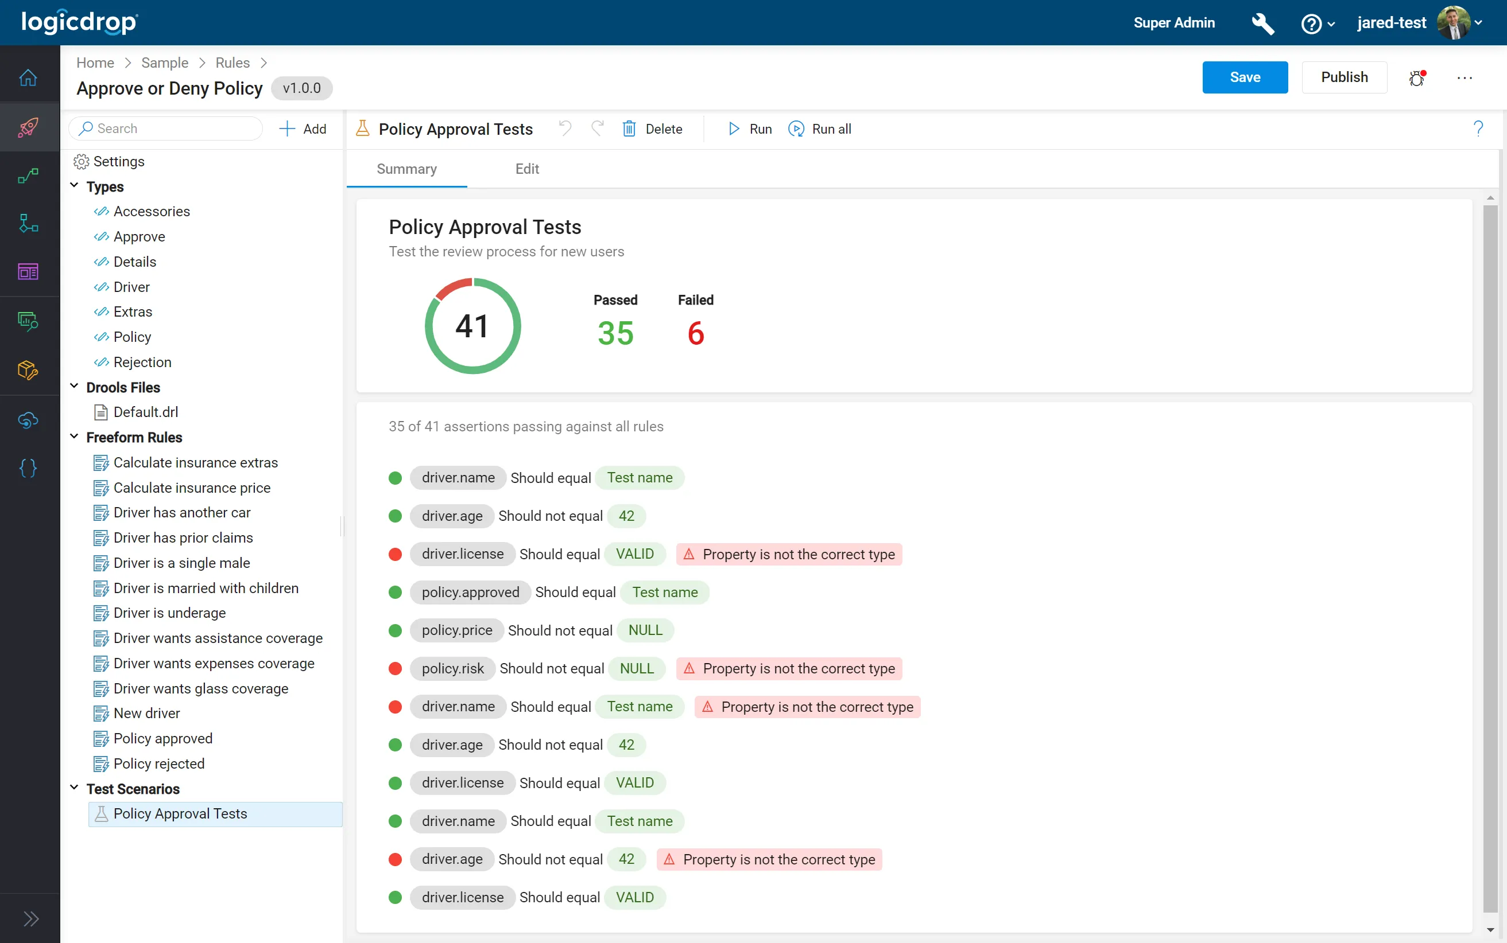This screenshot has width=1507, height=943.
Task: Click error warning on first driver.license row
Action: (x=789, y=555)
